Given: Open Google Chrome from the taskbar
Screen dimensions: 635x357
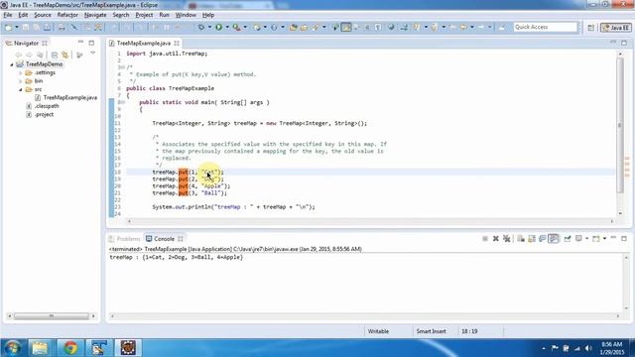Looking at the screenshot, I should click(x=70, y=348).
